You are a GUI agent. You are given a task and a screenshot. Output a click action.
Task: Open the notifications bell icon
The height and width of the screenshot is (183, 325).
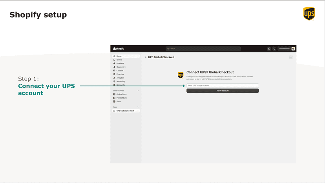(x=274, y=49)
